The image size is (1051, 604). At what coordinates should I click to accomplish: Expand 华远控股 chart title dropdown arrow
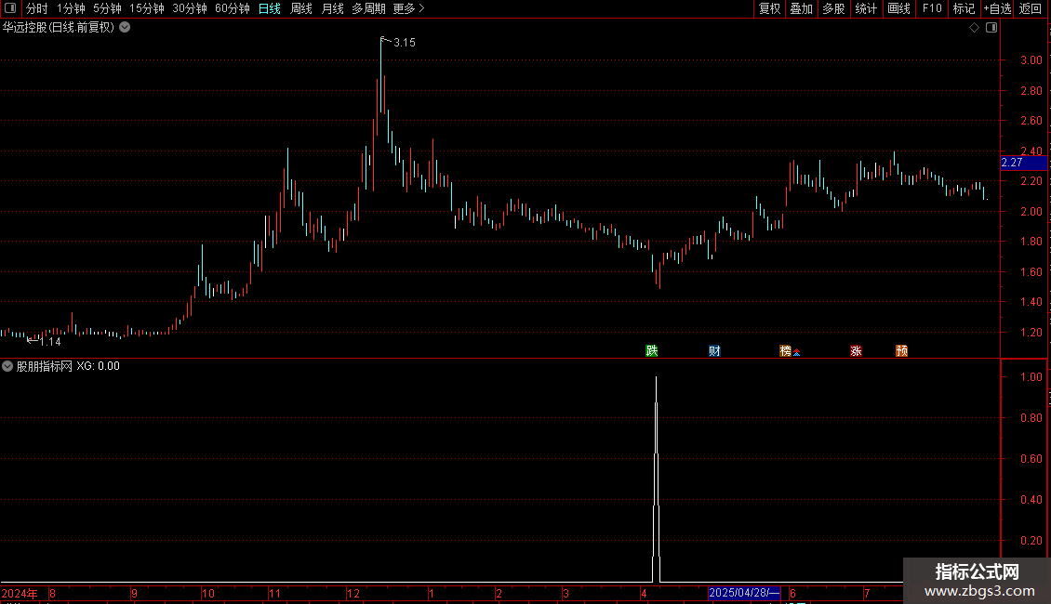tap(125, 28)
